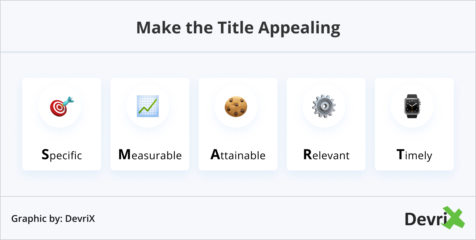Click the metal gear icon

click(324, 106)
